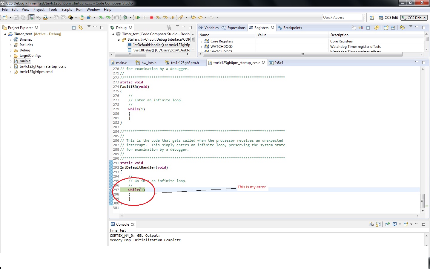The height and width of the screenshot is (269, 430).
Task: Open the Project menu
Action: 39,10
